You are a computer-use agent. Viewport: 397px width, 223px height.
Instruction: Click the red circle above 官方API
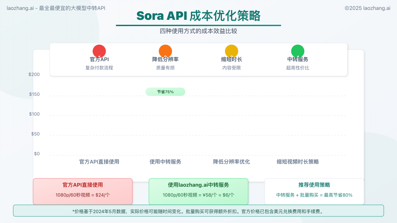coord(99,51)
